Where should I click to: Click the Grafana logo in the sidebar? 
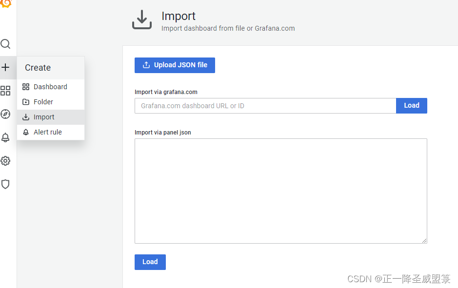coord(5,3)
